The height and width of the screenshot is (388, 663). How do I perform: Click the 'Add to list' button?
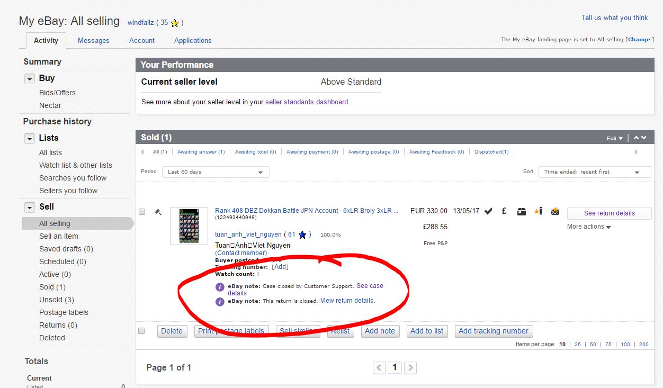[427, 331]
